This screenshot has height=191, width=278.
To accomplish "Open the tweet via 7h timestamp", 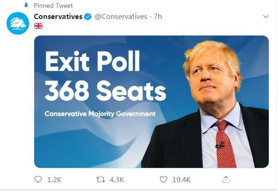I will click(157, 17).
